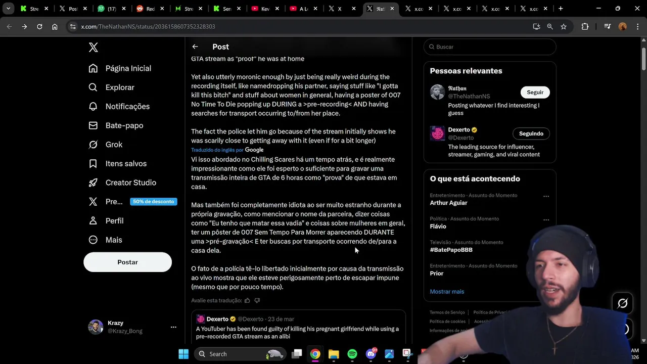Screen dimensions: 647x364
Task: Open Discord from taskbar
Action: point(371,354)
